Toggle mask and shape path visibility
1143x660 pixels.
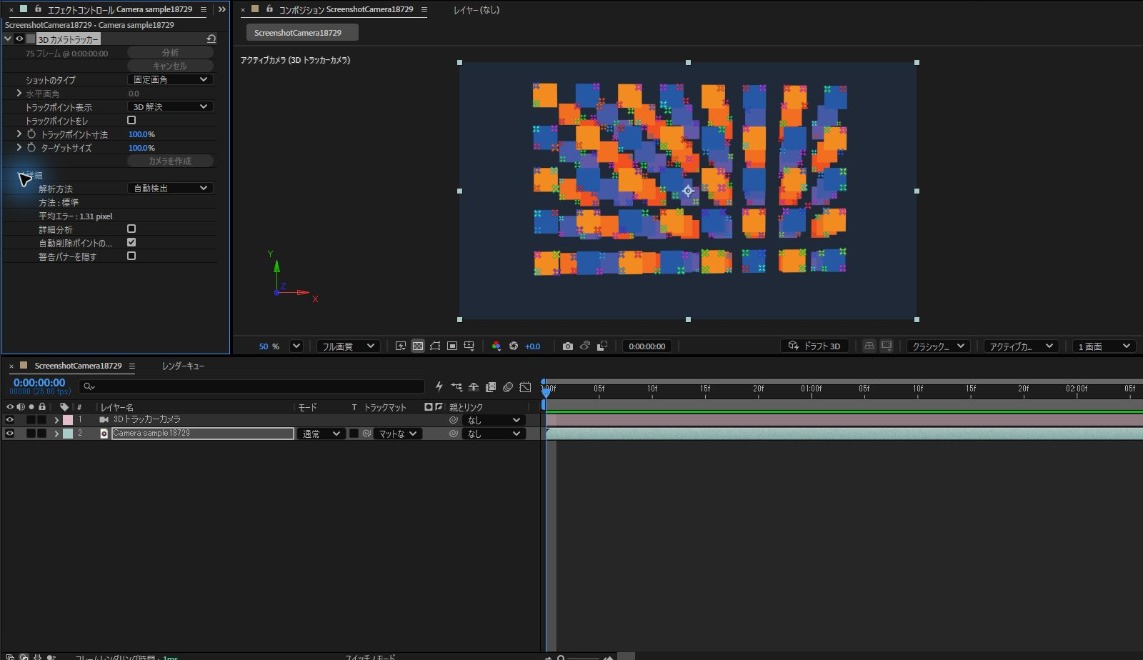(435, 346)
